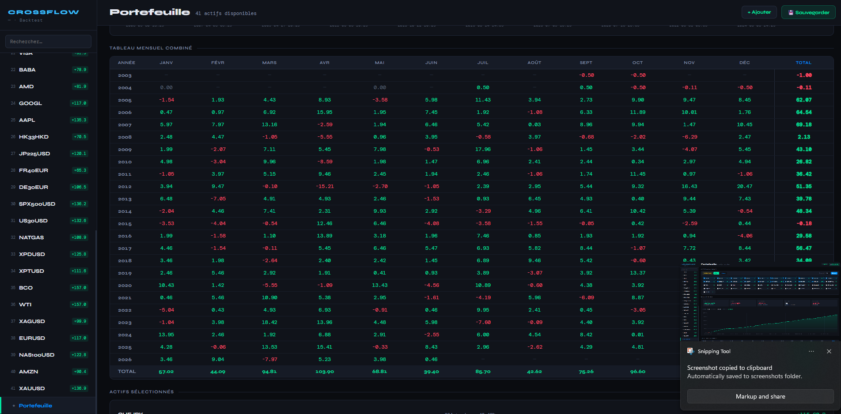
Task: Select US30USD asset
Action: click(48, 221)
